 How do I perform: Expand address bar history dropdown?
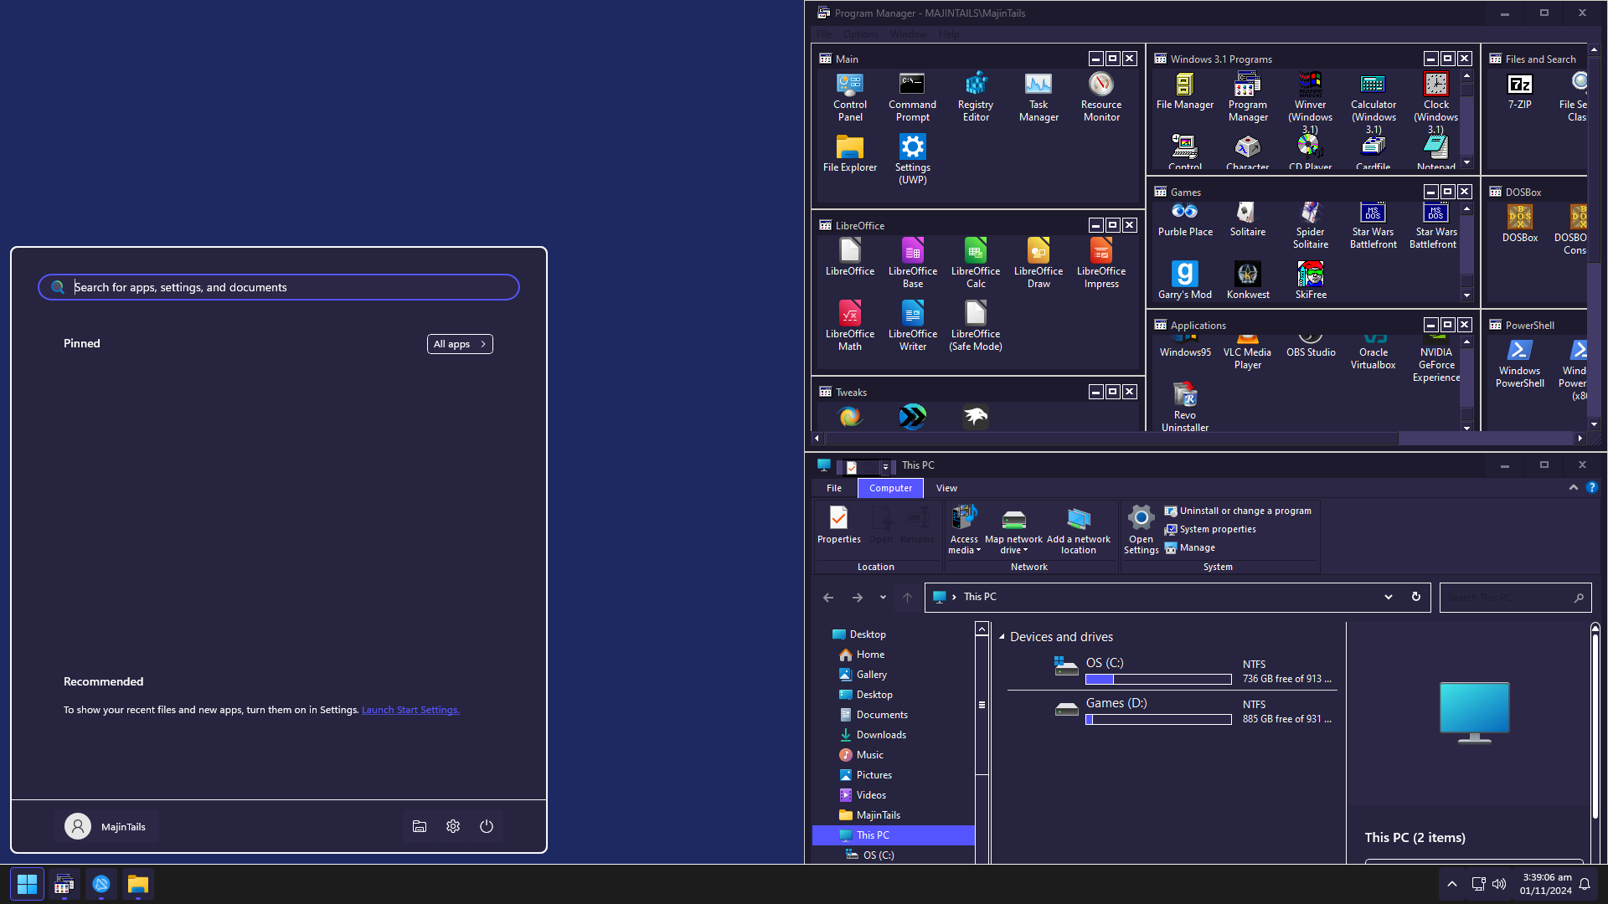tap(1388, 597)
